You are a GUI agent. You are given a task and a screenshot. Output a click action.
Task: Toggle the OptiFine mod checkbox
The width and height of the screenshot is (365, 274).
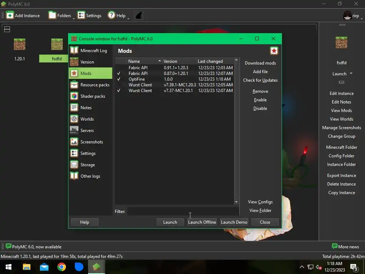coord(119,79)
